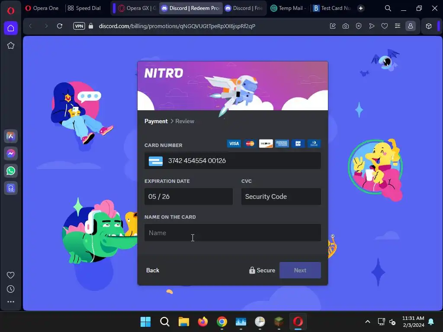443x332 pixels.
Task: Search open tabs with magnifier icon
Action: click(388, 9)
